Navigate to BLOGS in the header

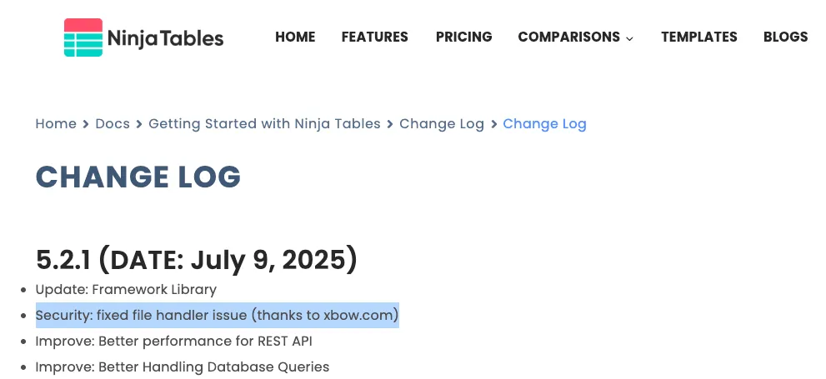coord(785,37)
